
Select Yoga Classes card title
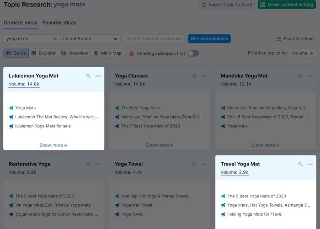[131, 76]
